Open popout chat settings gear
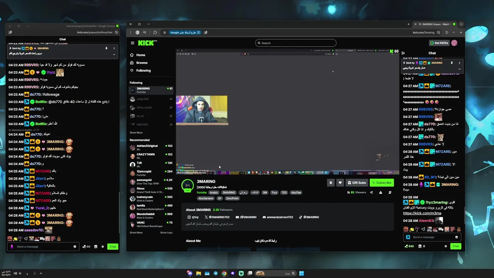Image resolution: width=494 pixels, height=278 pixels. 103,246
